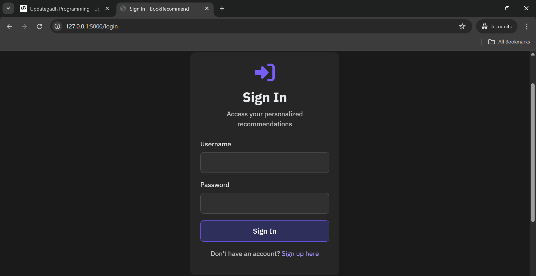Click the Incognito indicator
The width and height of the screenshot is (536, 276).
click(x=497, y=26)
